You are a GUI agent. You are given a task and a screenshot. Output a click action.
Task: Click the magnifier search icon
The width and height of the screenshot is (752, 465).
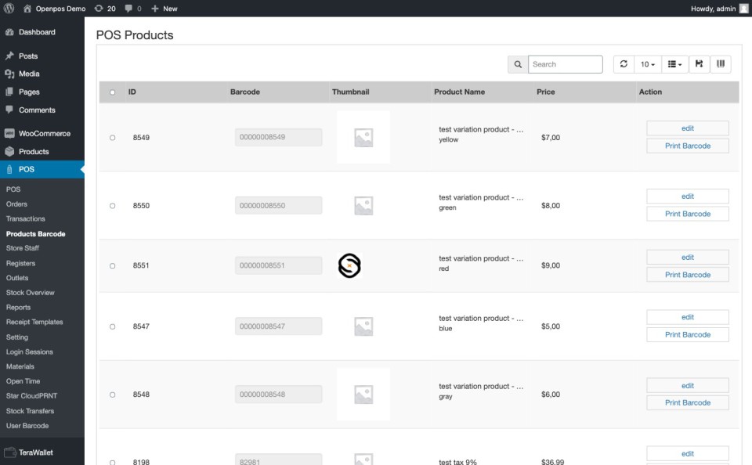coord(518,64)
